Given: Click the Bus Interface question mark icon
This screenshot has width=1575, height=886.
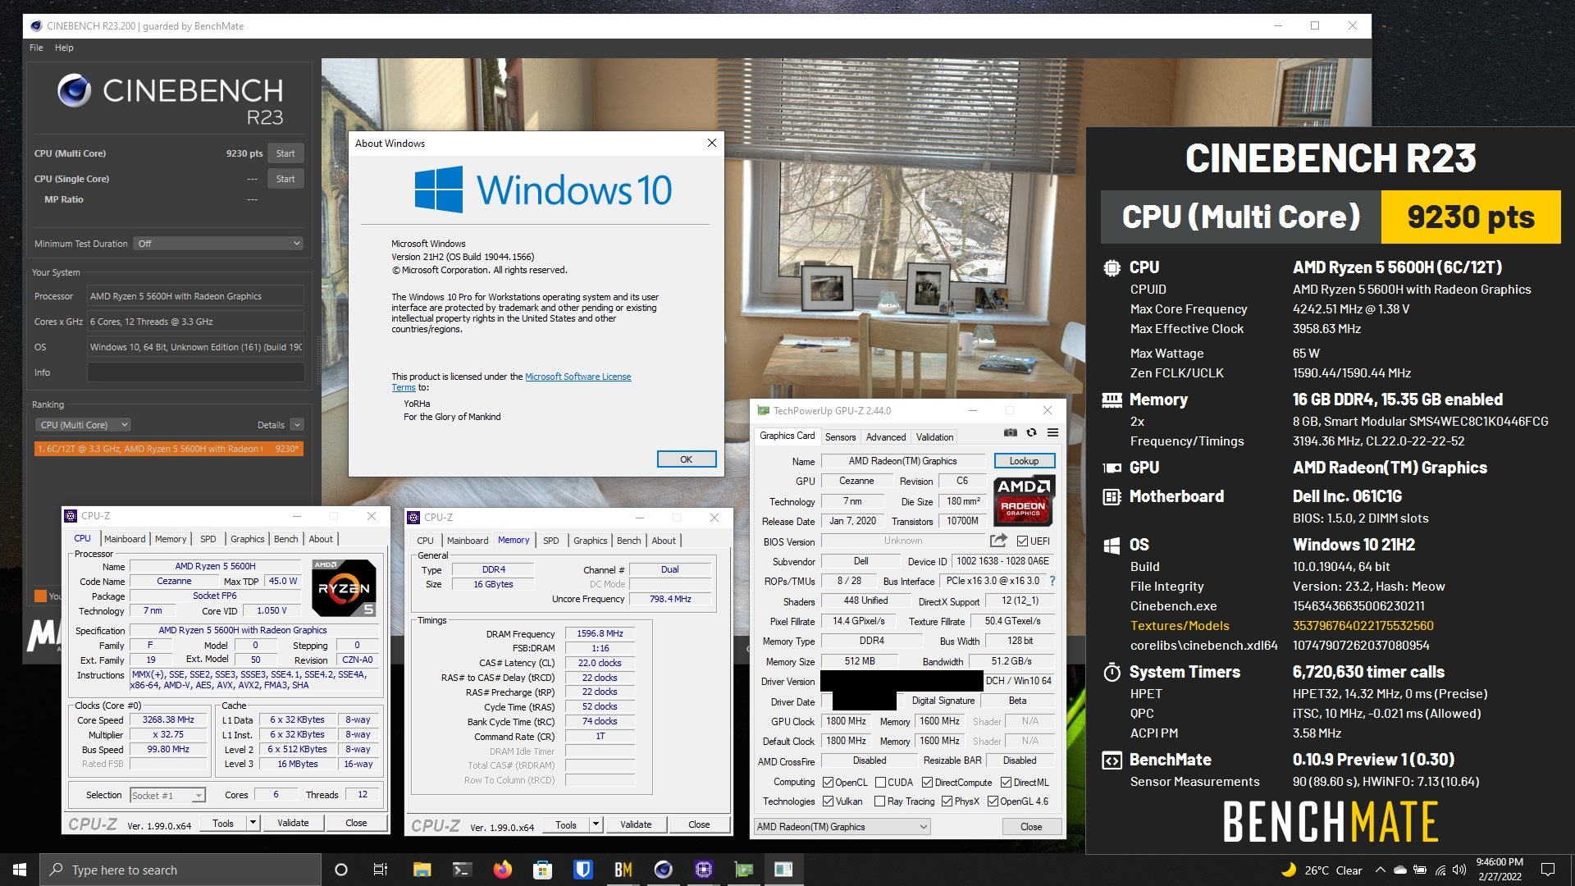Looking at the screenshot, I should click(x=1052, y=581).
